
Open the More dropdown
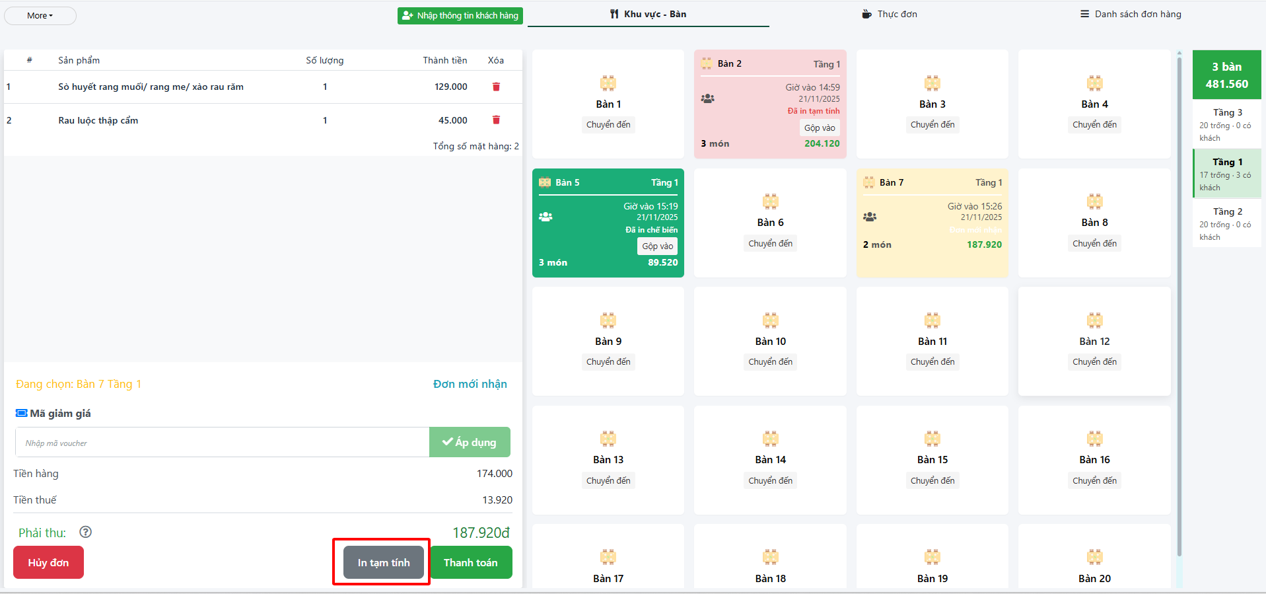(40, 15)
